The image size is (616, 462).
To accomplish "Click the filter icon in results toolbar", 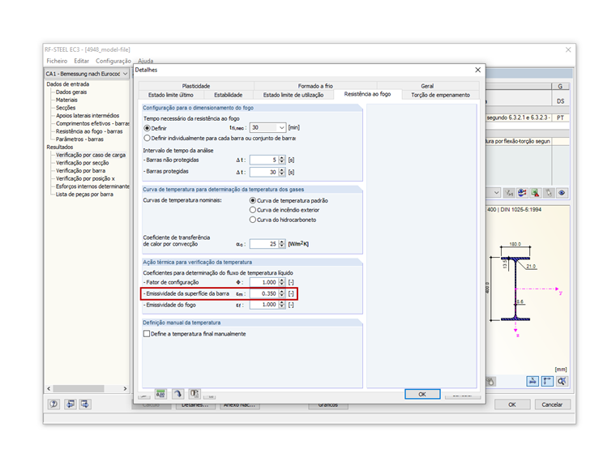I will coord(509,193).
